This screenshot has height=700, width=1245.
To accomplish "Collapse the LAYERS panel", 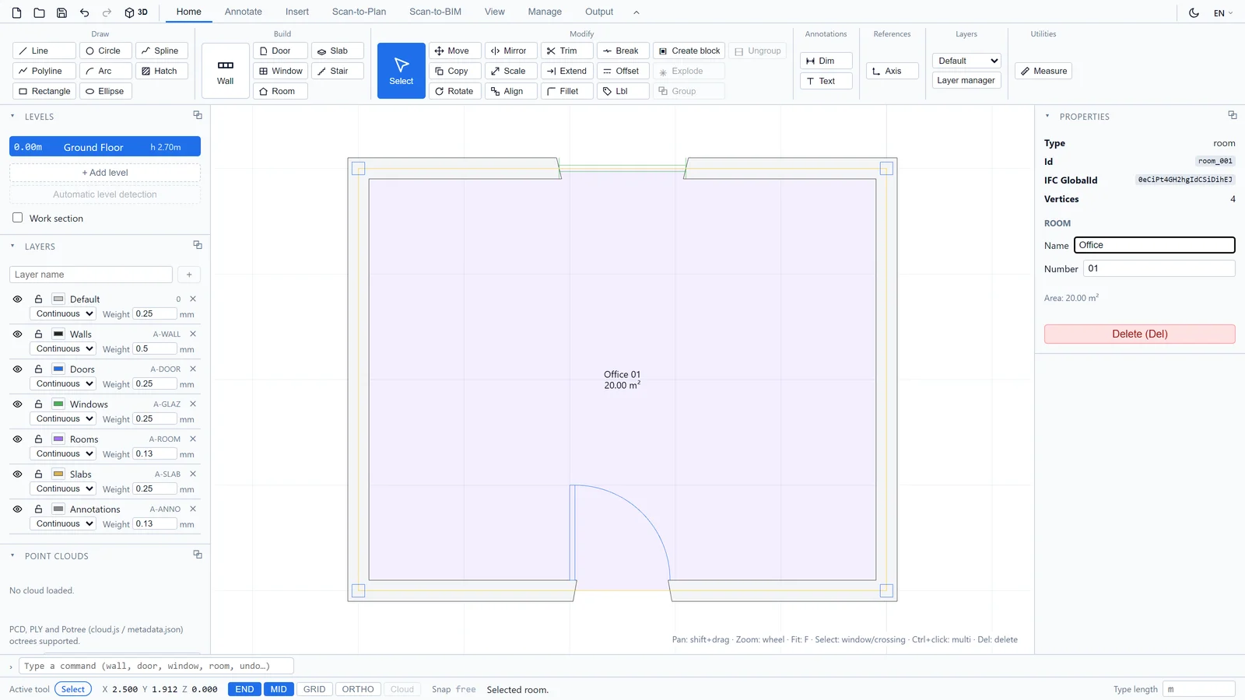I will pyautogui.click(x=12, y=246).
